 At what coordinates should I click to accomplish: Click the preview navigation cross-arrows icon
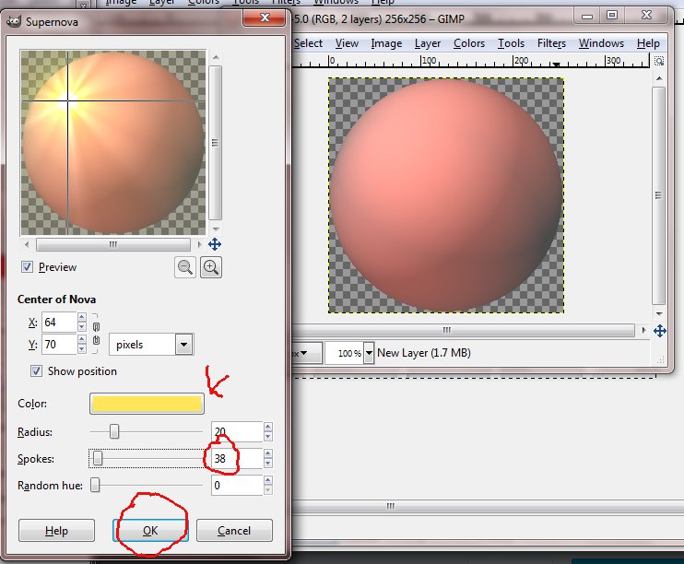[x=214, y=244]
